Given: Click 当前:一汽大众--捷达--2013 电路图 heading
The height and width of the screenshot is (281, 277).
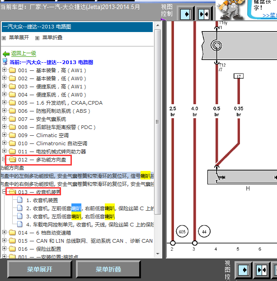Looking at the screenshot, I should (51, 62).
